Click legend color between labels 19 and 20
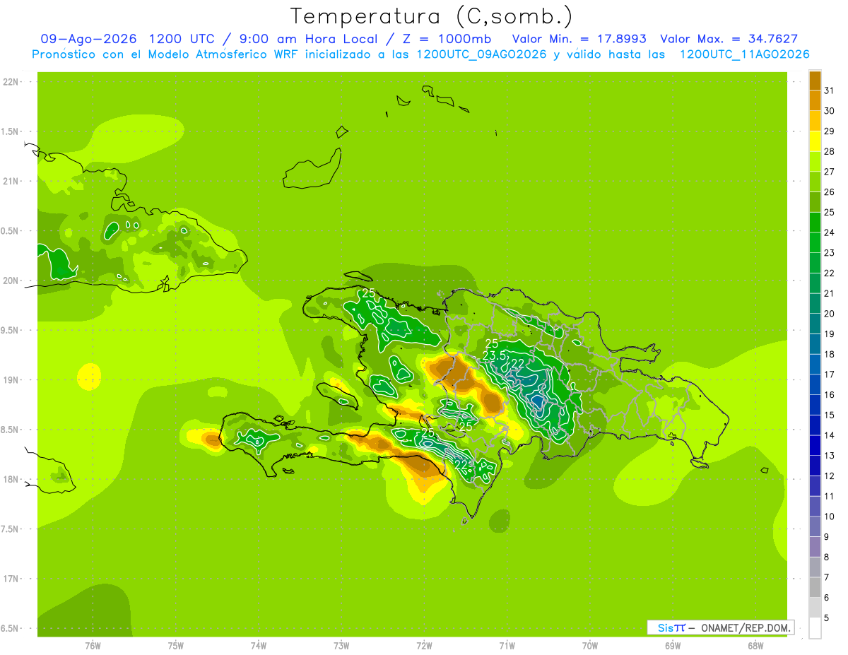This screenshot has height=655, width=848. (815, 324)
